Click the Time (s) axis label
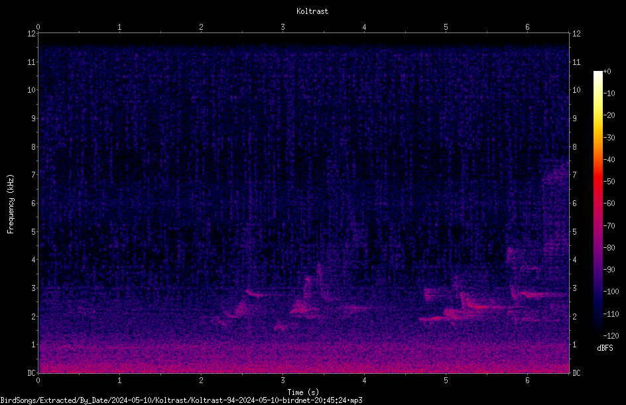626x405 pixels. (303, 392)
